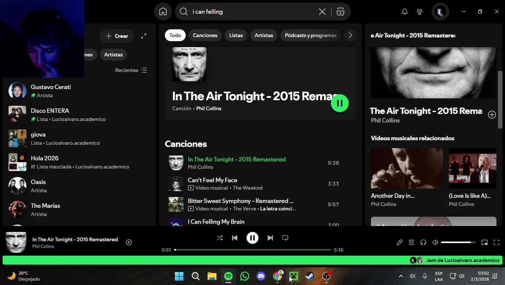505x285 pixels.
Task: Click the right panel scrollbar
Action: pos(500,100)
